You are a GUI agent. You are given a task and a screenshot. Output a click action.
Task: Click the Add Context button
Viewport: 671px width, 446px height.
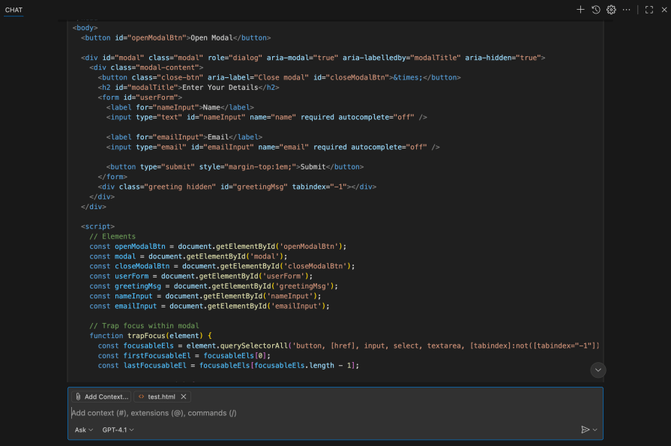click(x=102, y=397)
